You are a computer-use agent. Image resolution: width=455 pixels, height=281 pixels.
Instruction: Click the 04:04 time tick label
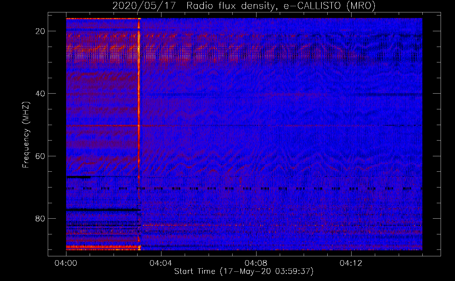(x=161, y=263)
